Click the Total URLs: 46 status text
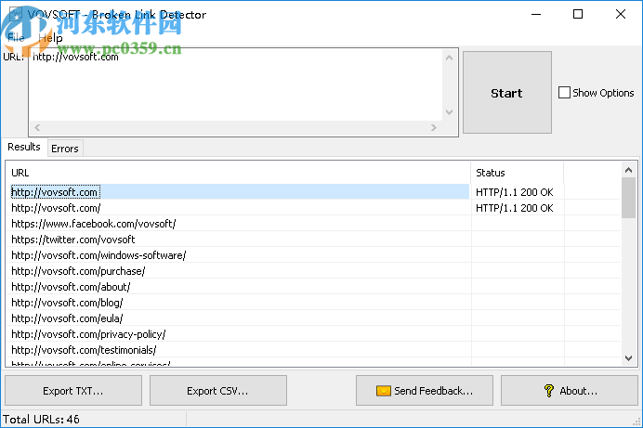 coord(41,420)
